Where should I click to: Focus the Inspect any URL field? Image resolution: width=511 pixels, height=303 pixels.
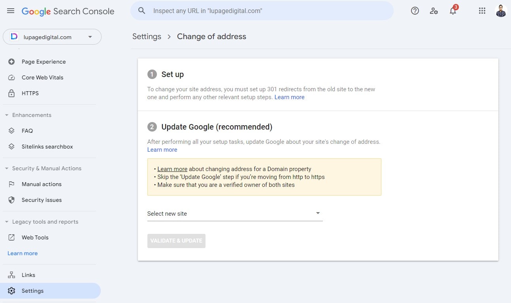269,11
